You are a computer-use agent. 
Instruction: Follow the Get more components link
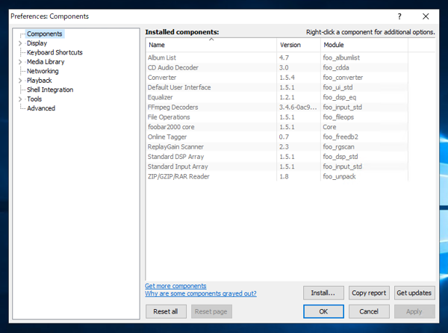[x=175, y=286]
